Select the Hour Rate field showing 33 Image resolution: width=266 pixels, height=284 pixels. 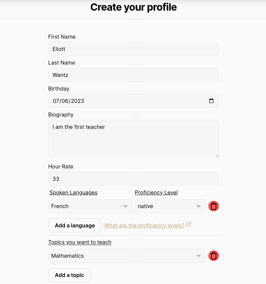[x=133, y=178]
